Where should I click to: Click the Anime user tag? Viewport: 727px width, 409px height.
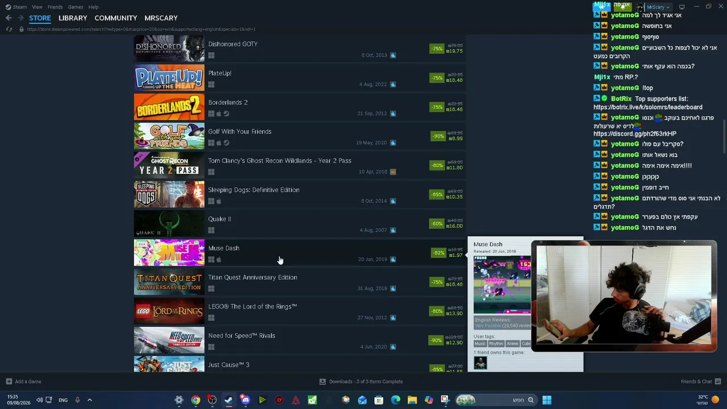click(512, 344)
